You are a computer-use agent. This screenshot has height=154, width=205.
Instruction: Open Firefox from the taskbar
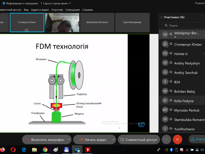coord(3,149)
